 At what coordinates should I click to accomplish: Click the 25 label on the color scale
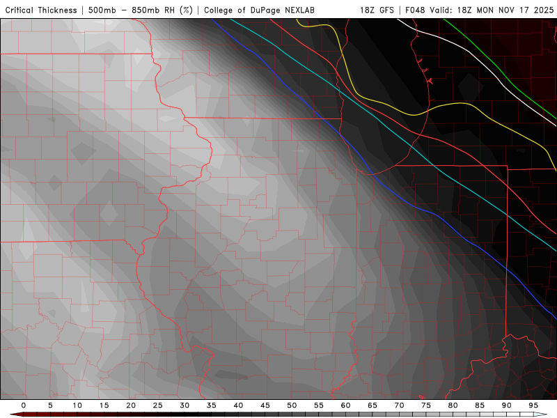point(158,405)
